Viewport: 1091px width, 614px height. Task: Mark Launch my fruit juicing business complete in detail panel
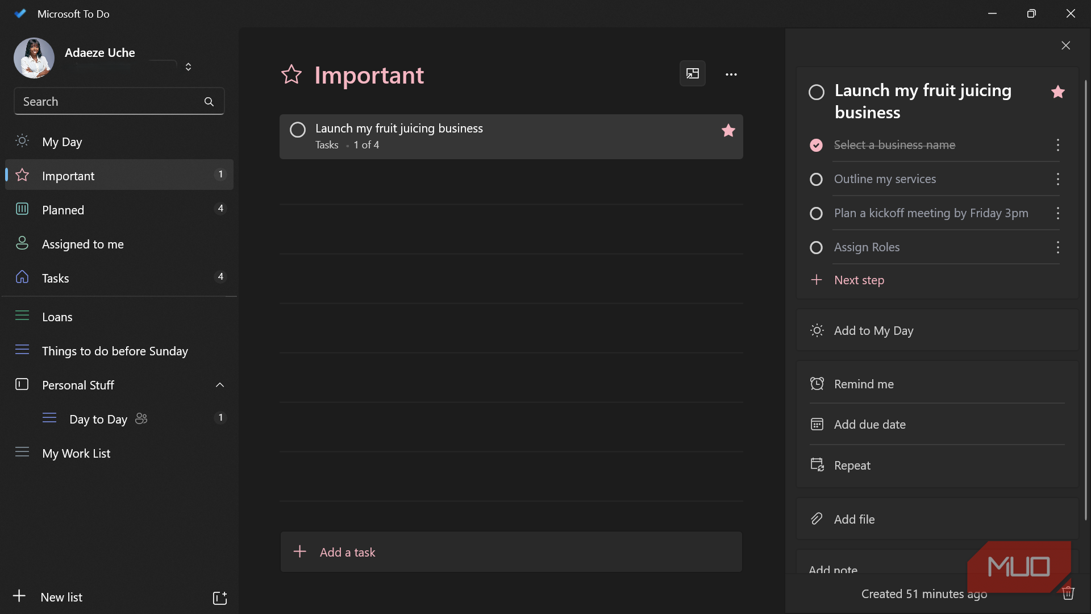tap(816, 92)
